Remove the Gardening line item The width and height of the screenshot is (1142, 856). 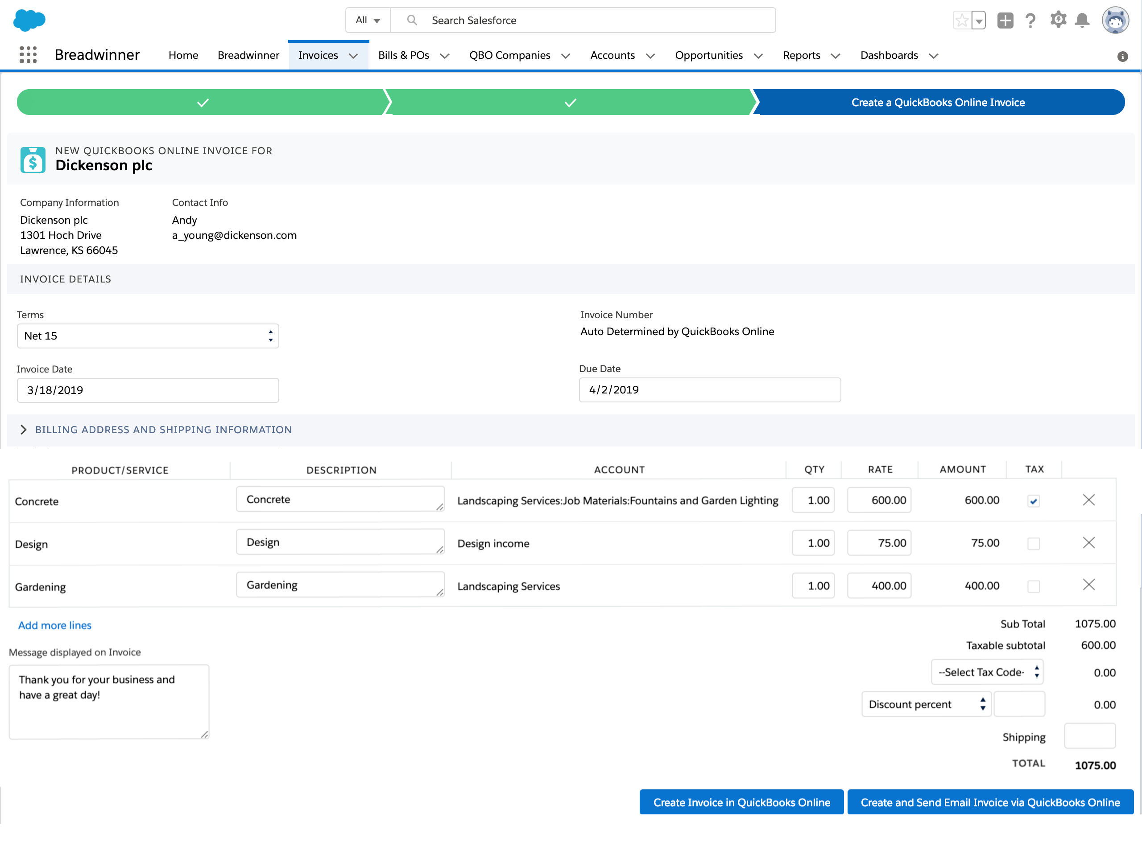tap(1089, 584)
